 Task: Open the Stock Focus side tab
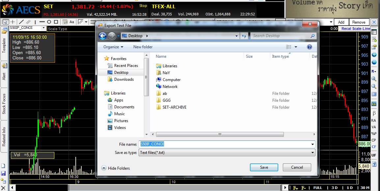pos(4,104)
